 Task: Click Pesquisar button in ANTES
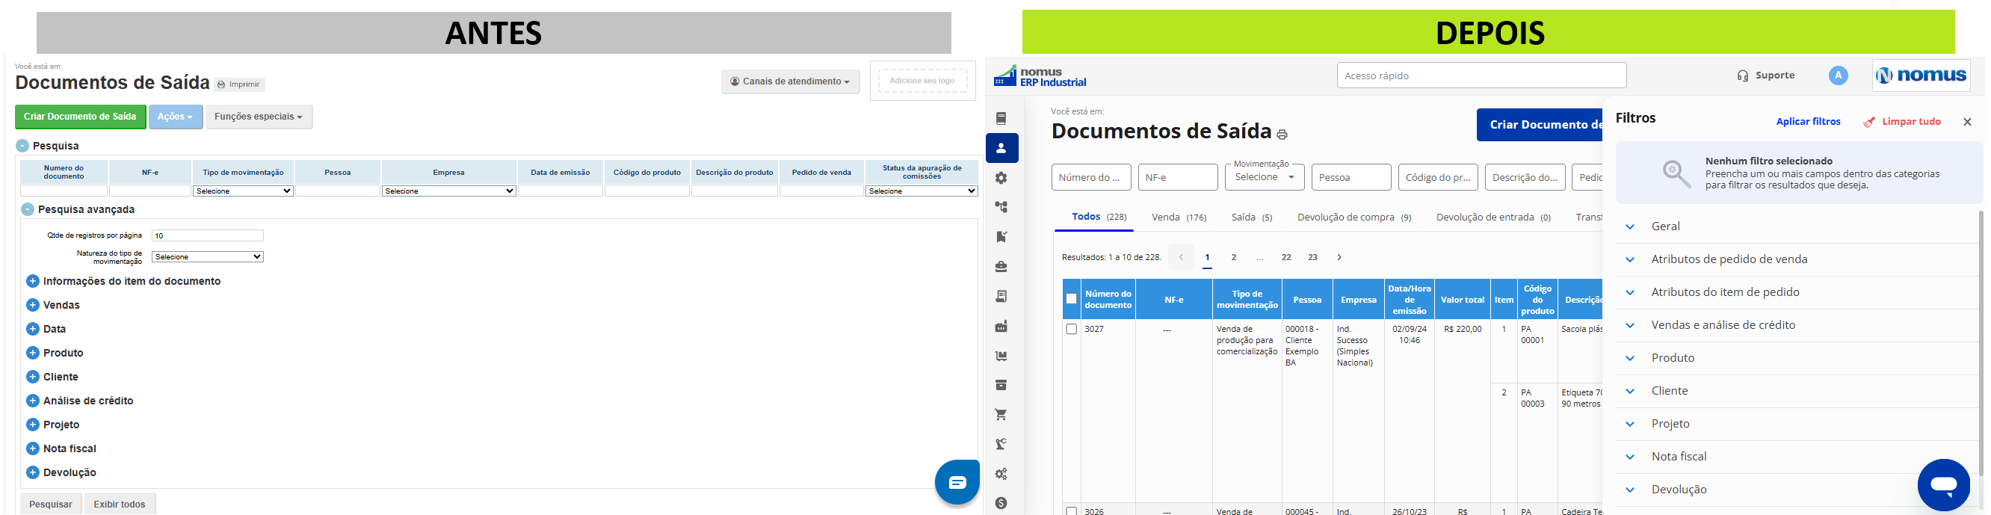pyautogui.click(x=50, y=503)
